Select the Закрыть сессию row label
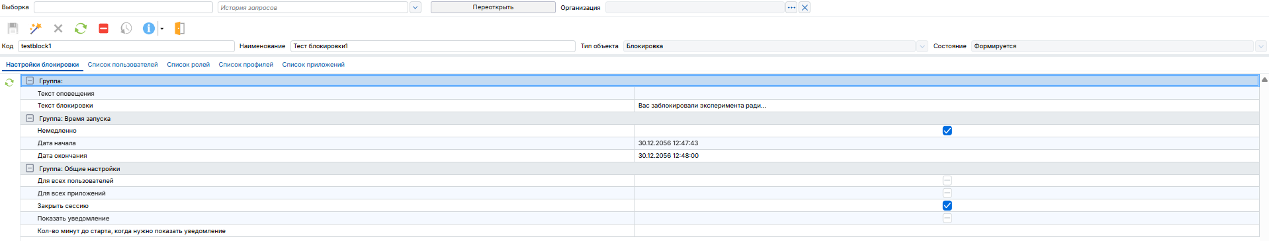Image resolution: width=1269 pixels, height=241 pixels. pos(63,206)
